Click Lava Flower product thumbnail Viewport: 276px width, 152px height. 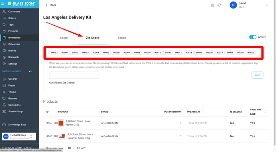click(x=61, y=123)
